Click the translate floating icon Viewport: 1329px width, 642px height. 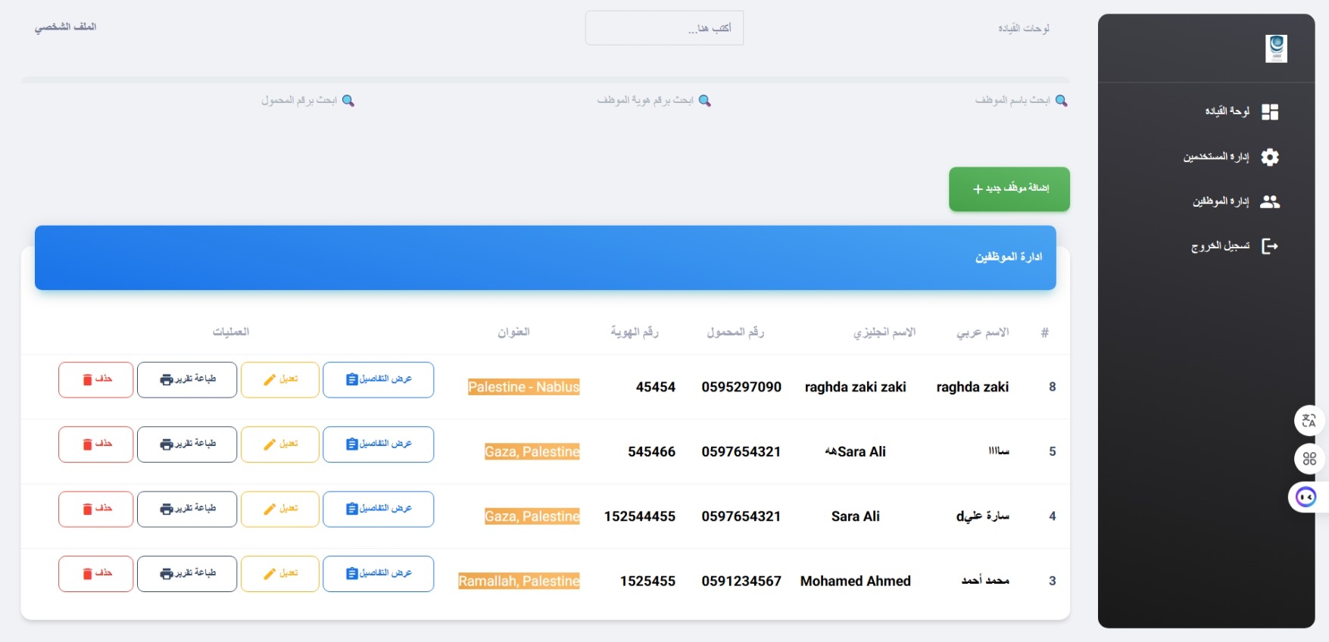click(x=1309, y=421)
